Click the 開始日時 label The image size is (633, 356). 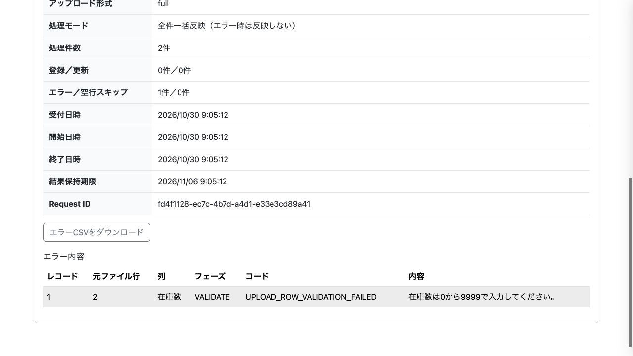tap(65, 137)
